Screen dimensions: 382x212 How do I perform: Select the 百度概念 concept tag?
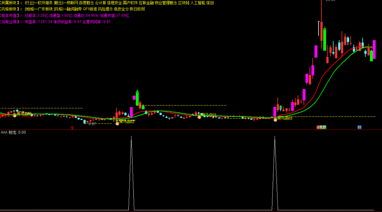pyautogui.click(x=86, y=3)
